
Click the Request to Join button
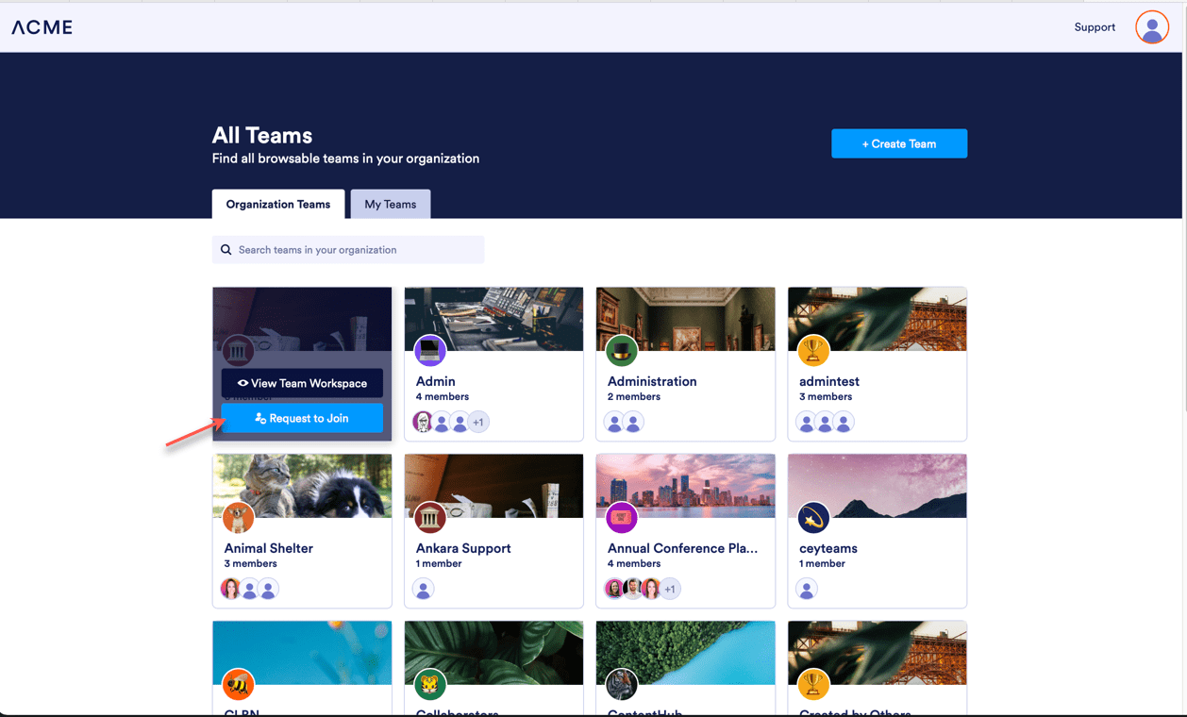302,418
